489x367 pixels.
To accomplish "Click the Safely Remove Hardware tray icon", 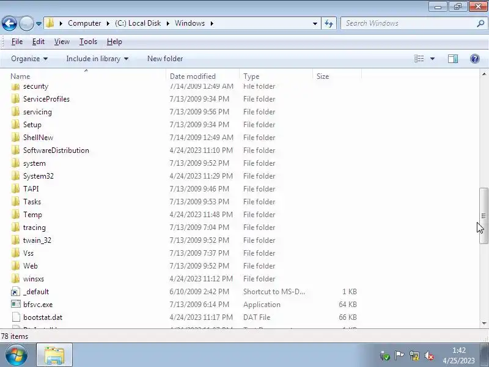I will 385,355.
